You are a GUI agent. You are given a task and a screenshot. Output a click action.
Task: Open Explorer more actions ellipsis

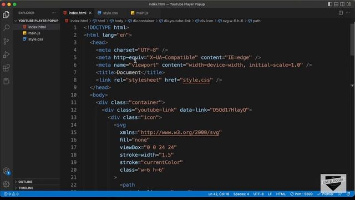54,13
